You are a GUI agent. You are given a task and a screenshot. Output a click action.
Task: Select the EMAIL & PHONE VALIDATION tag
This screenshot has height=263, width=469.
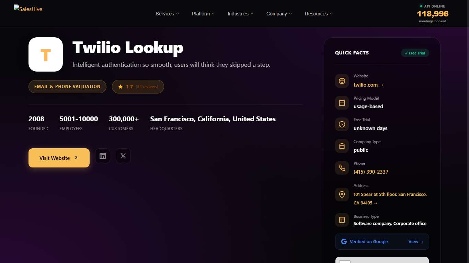67,87
